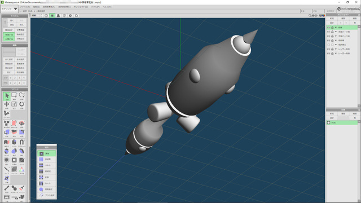Open the オブジェクト(O) menu
This screenshot has height=203, width=361.
(x=81, y=7)
